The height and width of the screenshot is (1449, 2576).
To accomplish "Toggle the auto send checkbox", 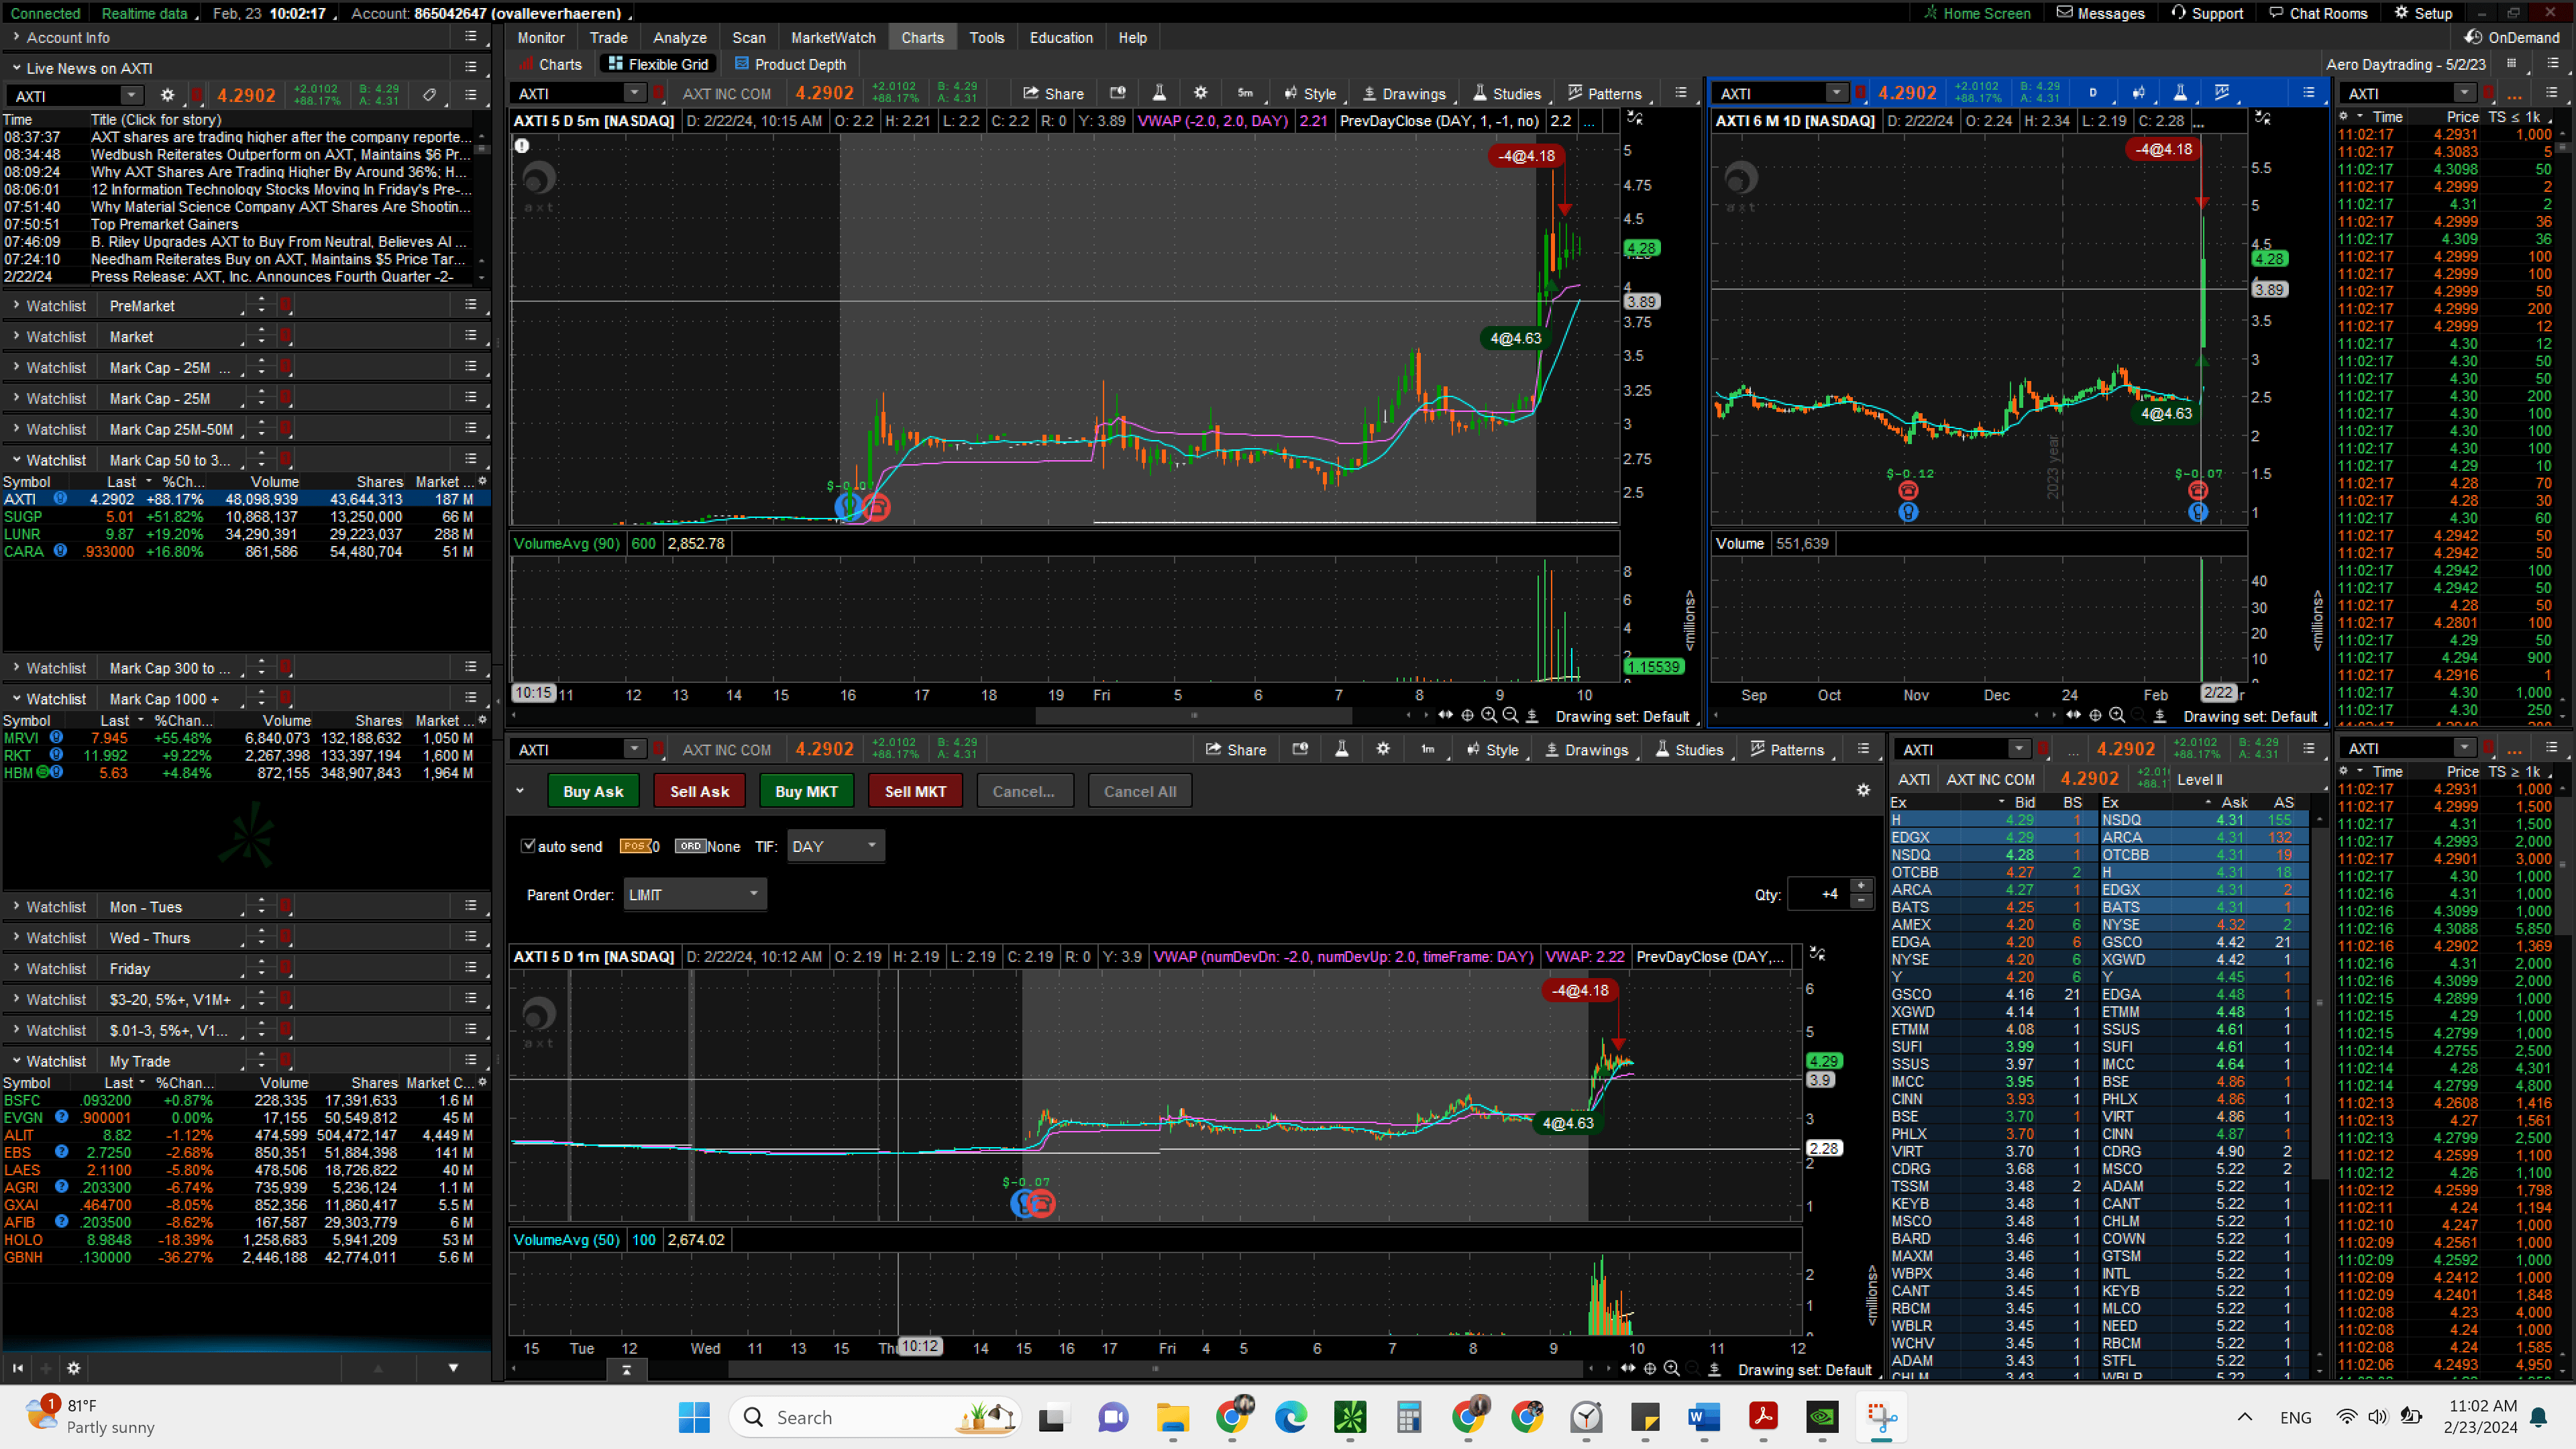I will tap(529, 846).
